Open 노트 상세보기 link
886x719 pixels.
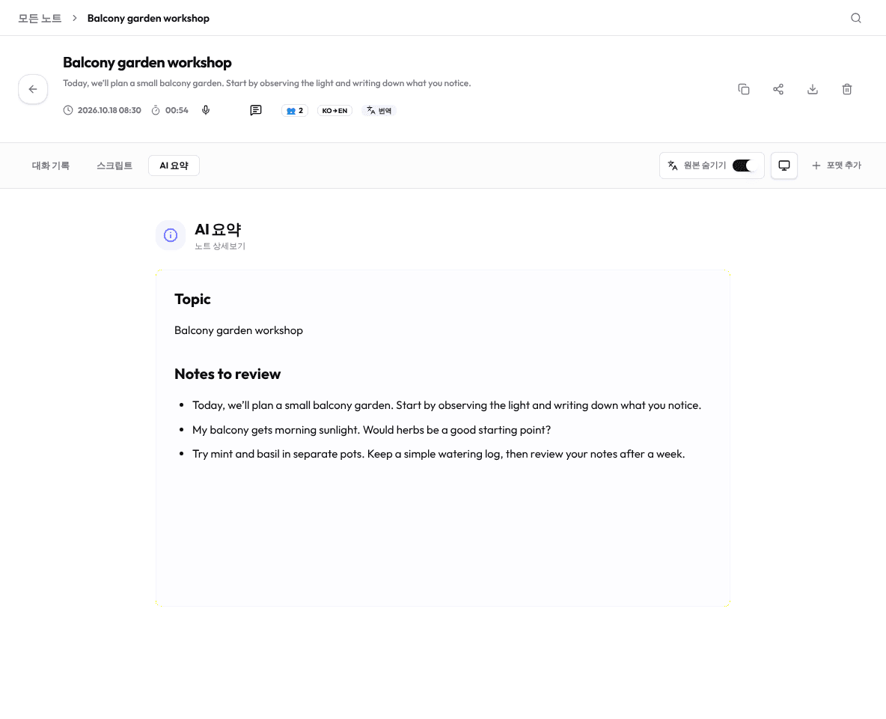click(220, 246)
